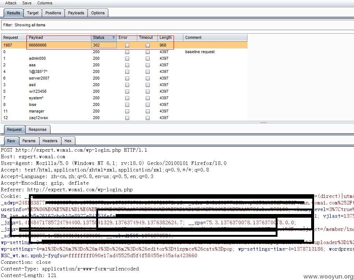This screenshot has width=354, height=280.
Task: Toggle Status column sort arrow
Action: coord(113,37)
